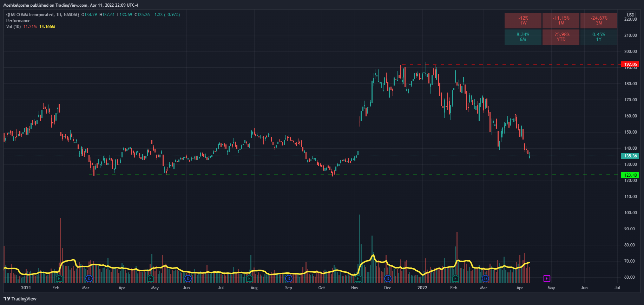Click the green 123.40 support price label

coord(630,175)
